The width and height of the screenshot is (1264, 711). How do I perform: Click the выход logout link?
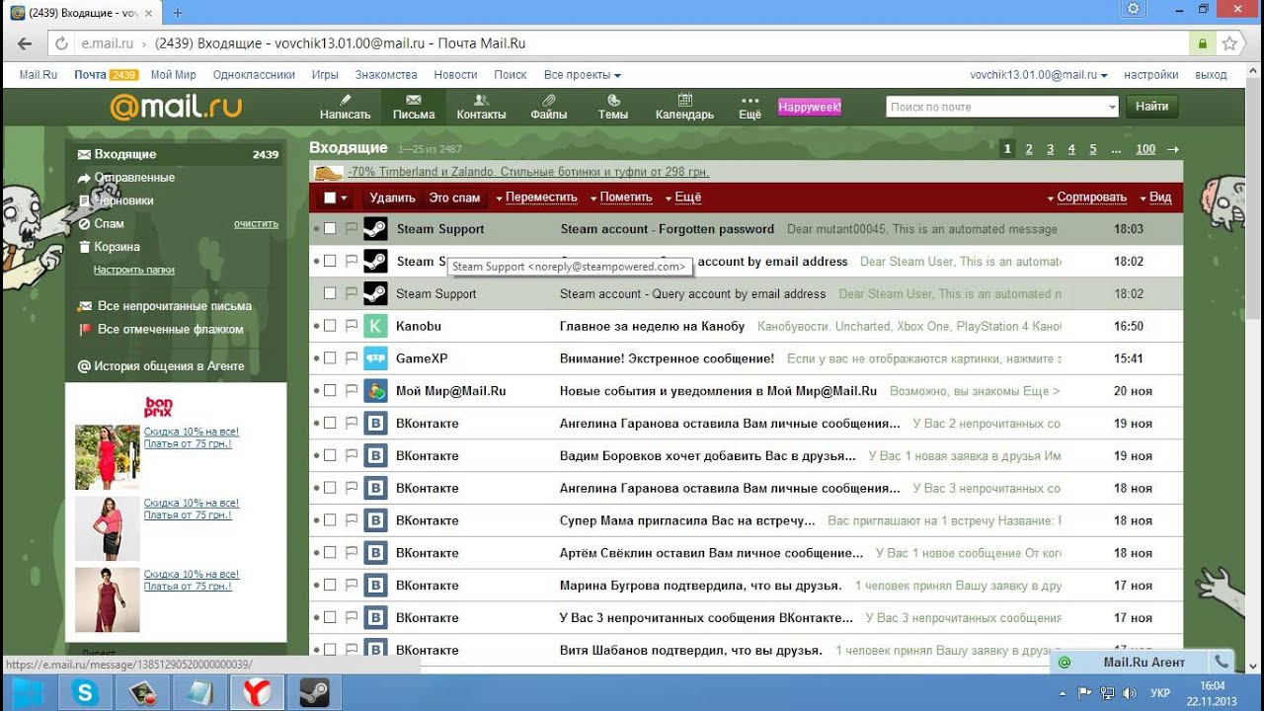tap(1211, 75)
